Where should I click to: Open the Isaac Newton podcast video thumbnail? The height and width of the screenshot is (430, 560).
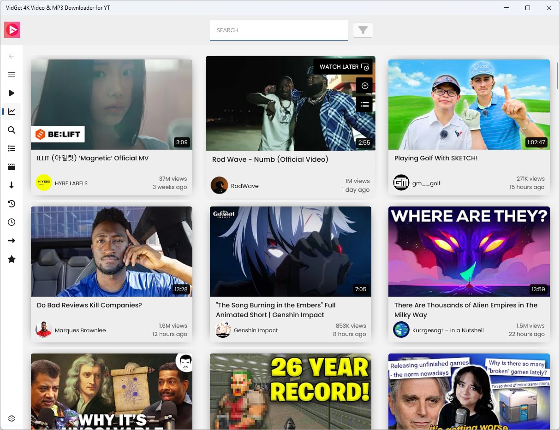point(112,392)
